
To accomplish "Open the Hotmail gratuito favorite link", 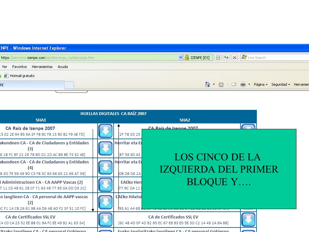I will pos(22,76).
